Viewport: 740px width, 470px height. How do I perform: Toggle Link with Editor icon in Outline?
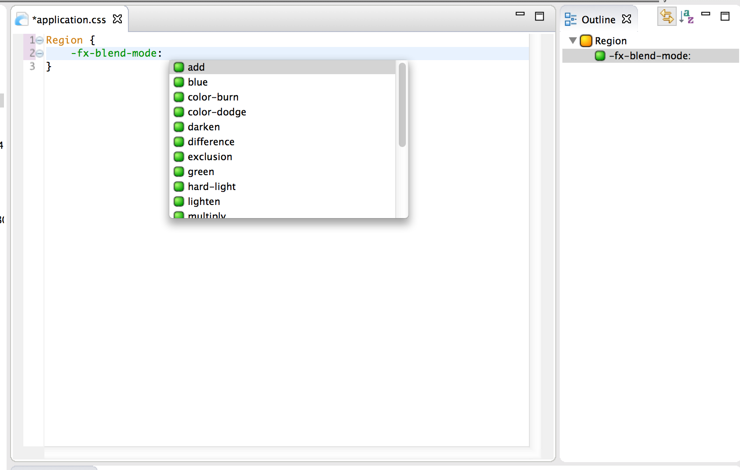667,17
